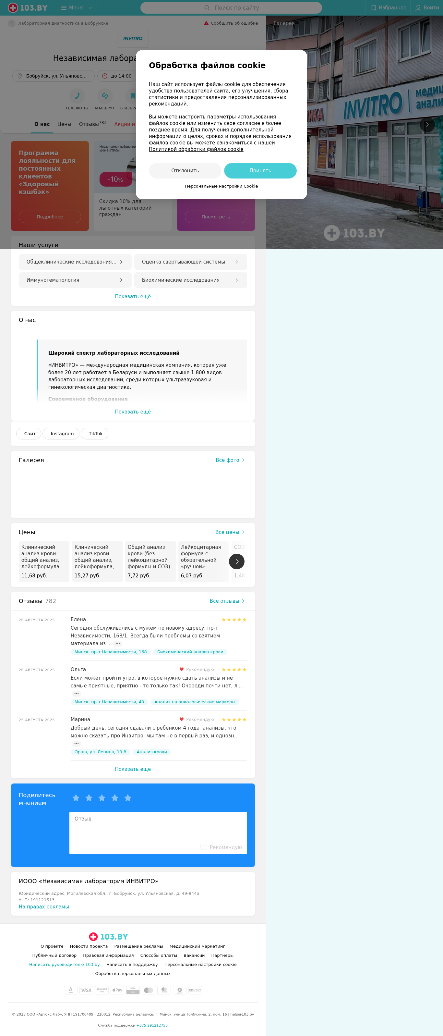Expand Иммуногематология service

(75, 280)
